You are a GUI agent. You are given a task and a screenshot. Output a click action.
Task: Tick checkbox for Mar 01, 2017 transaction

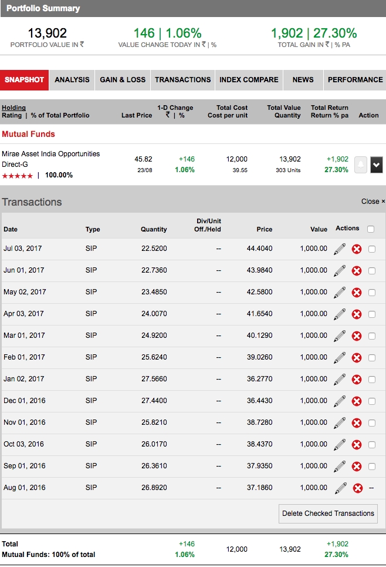tap(372, 336)
